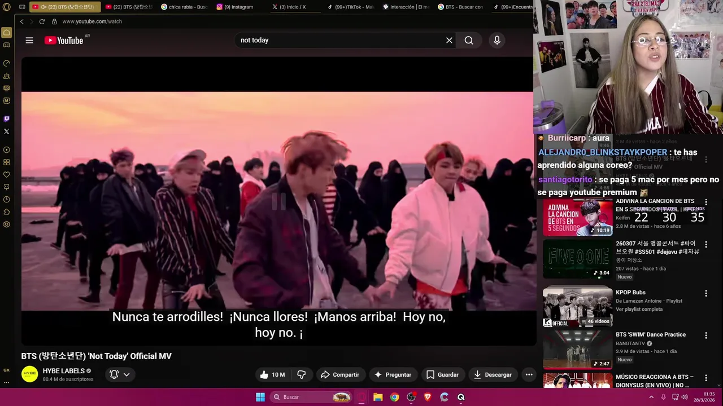This screenshot has height=406, width=723.
Task: Open the sidebar three-dot more options
Action: (7, 382)
